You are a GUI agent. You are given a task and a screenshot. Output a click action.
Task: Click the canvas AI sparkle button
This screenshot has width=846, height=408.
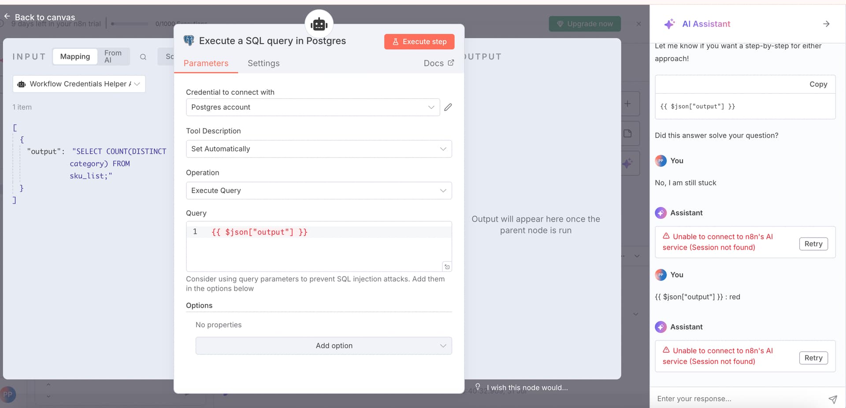pos(628,163)
